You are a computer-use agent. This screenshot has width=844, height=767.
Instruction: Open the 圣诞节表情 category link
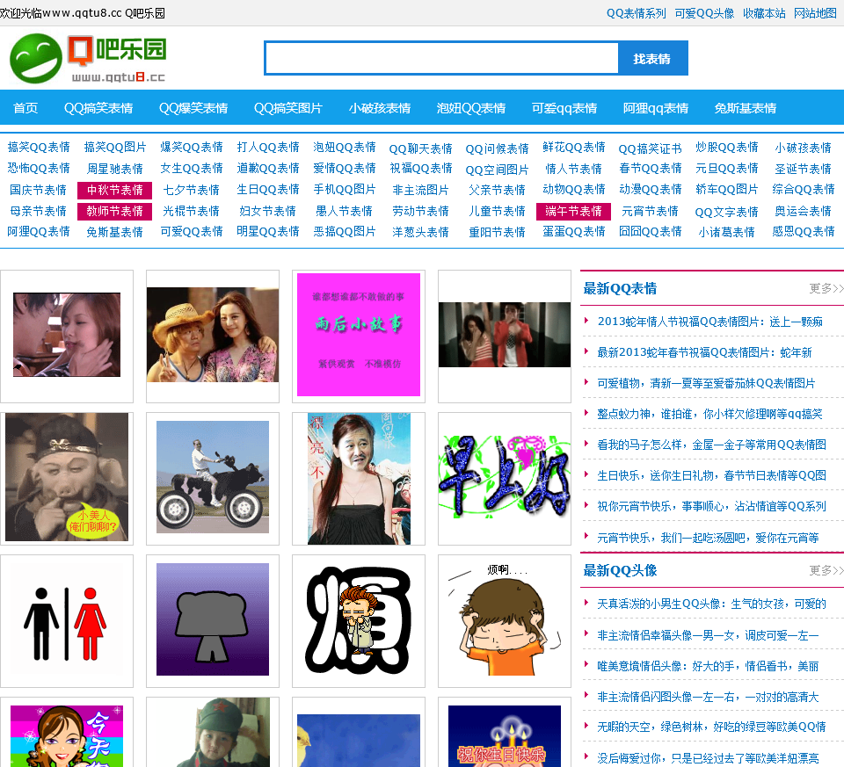tap(803, 169)
